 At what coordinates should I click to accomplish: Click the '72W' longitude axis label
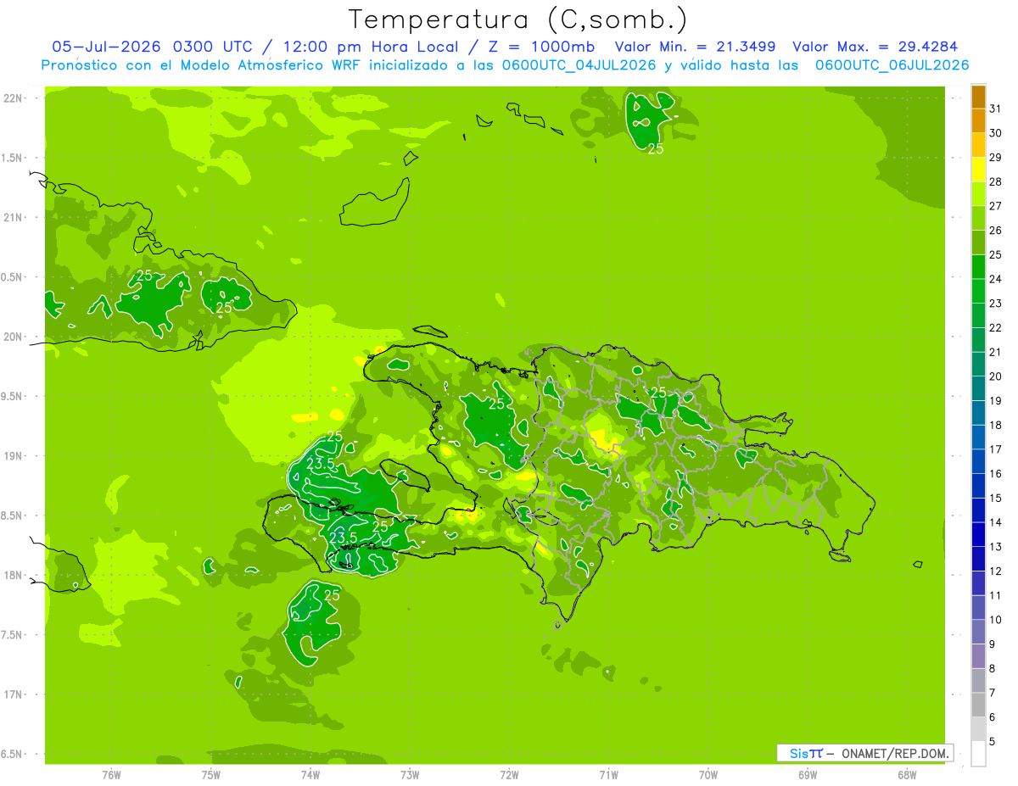509,775
